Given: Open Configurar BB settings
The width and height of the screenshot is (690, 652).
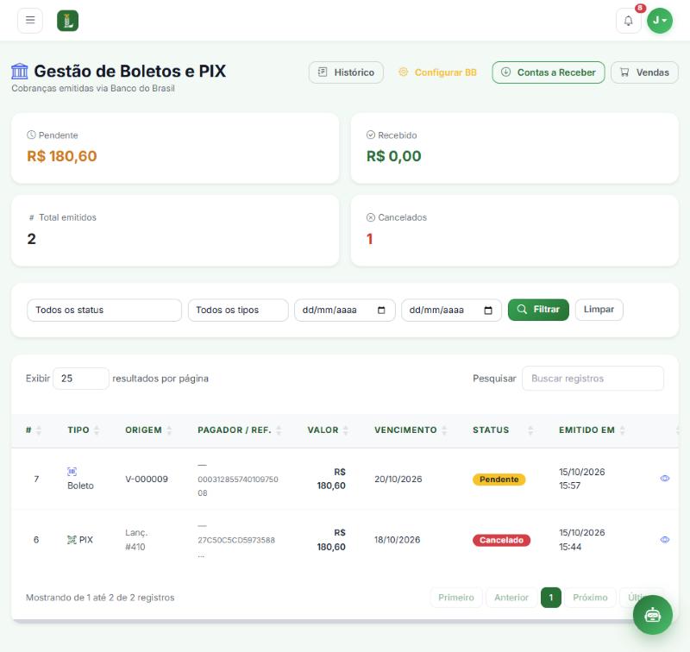Looking at the screenshot, I should click(437, 72).
